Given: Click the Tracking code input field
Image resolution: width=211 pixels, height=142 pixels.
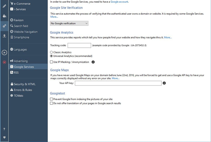Looking at the screenshot, I should pyautogui.click(x=79, y=45).
